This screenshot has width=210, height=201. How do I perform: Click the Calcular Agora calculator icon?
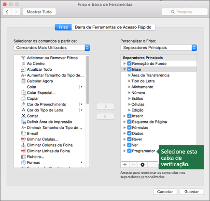pos(23,81)
